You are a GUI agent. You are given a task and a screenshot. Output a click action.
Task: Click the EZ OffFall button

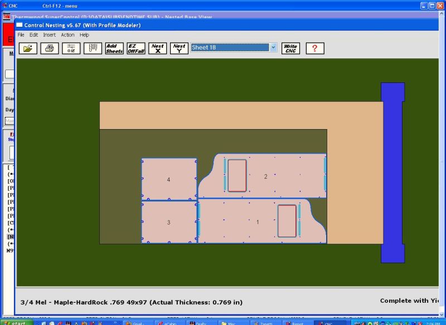(x=135, y=48)
